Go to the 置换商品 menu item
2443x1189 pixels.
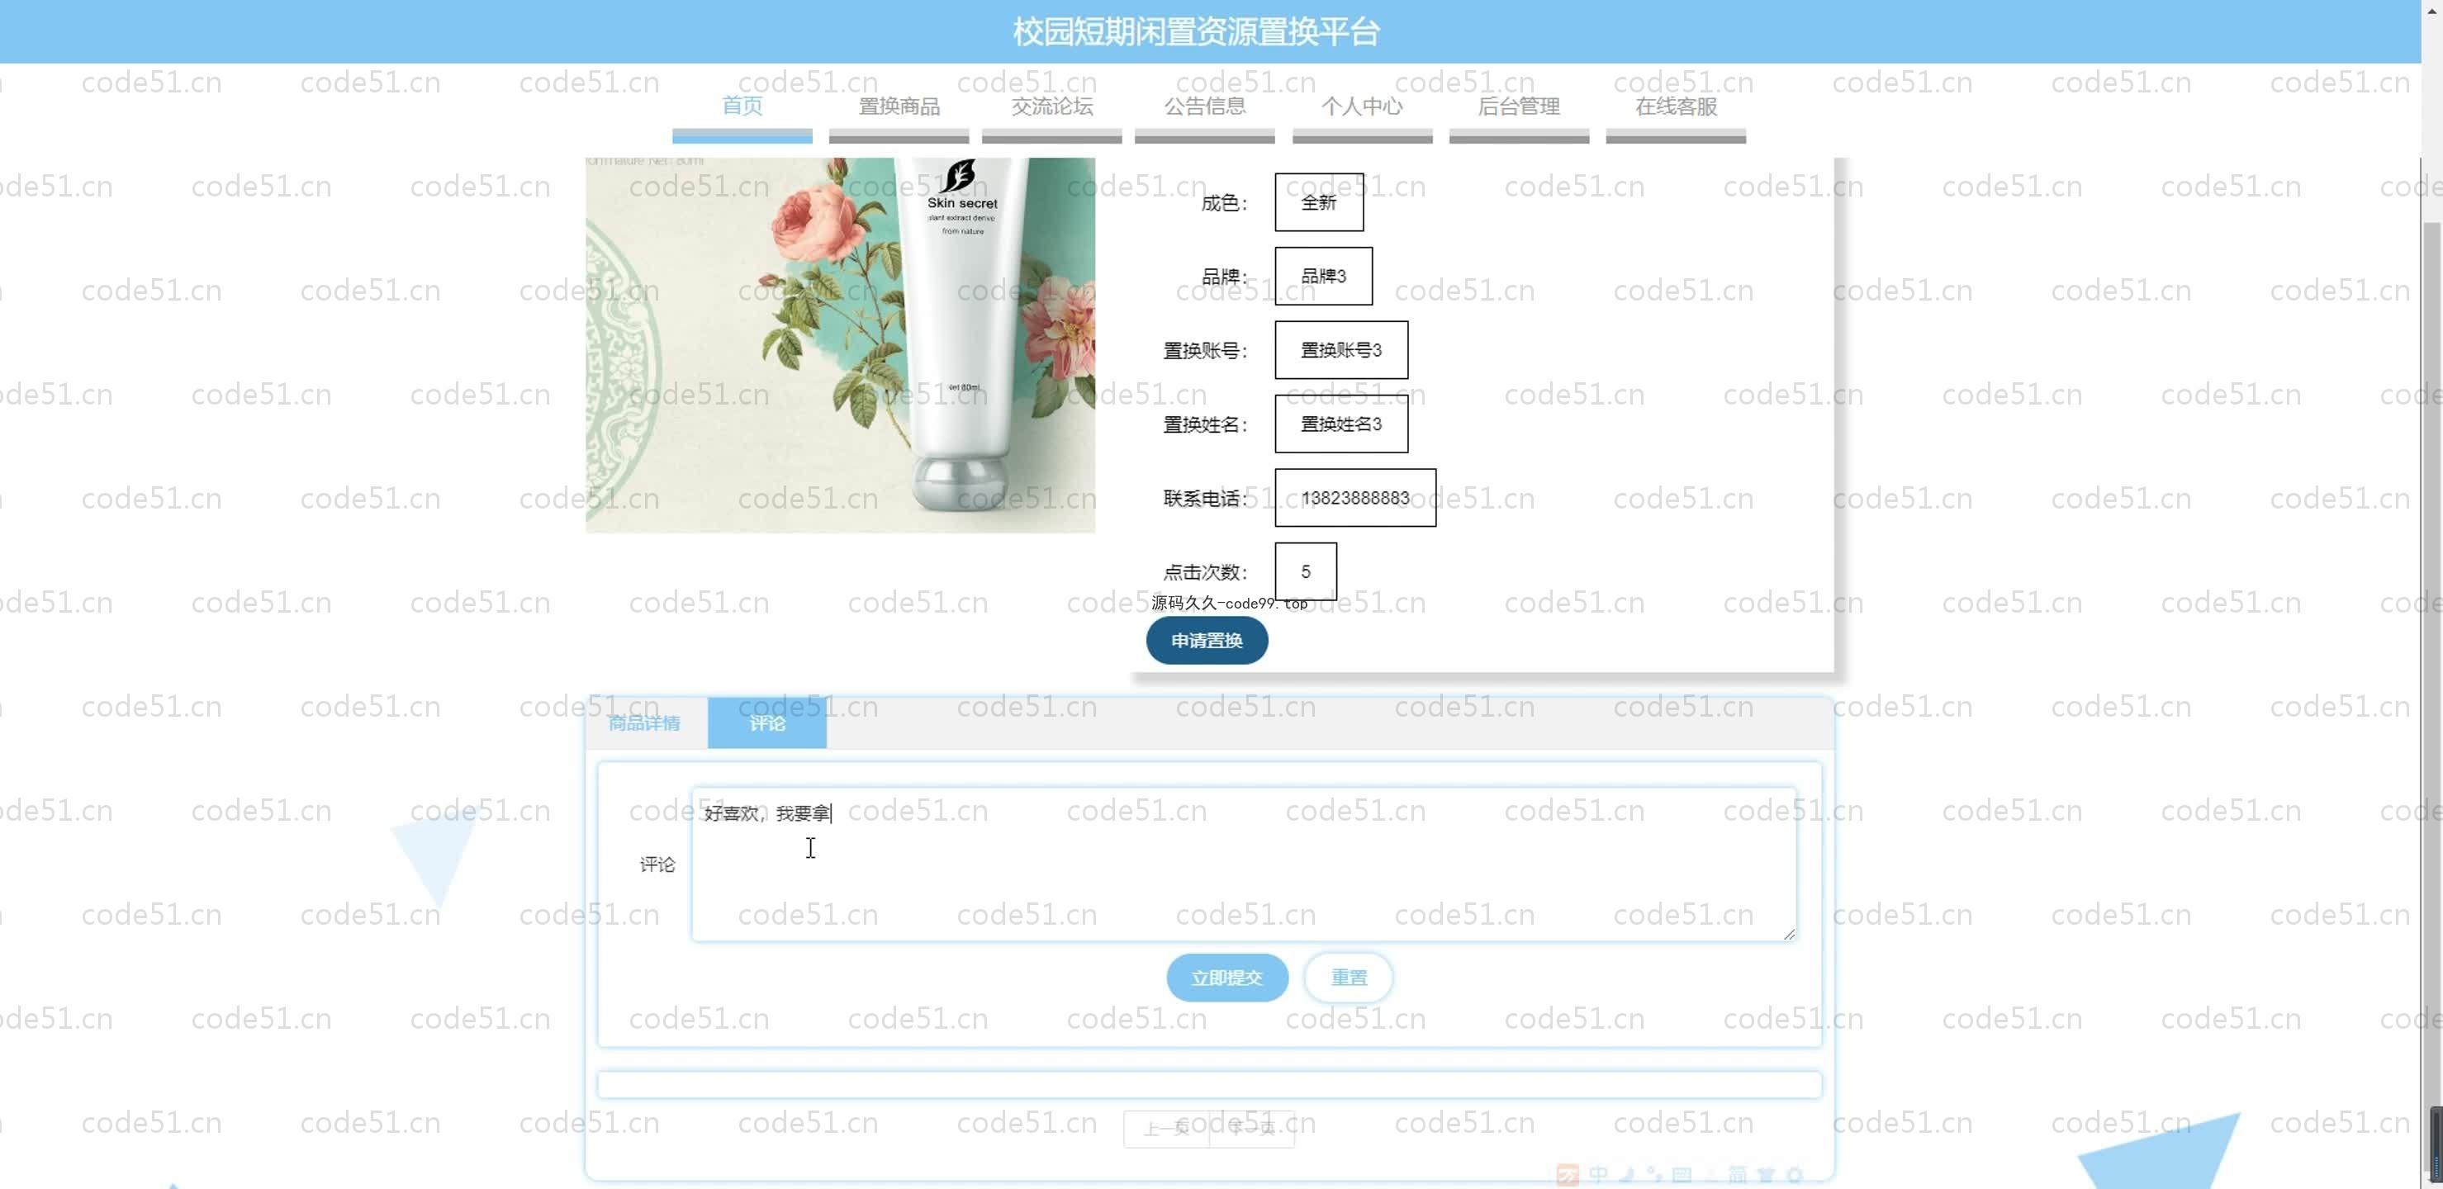click(898, 107)
